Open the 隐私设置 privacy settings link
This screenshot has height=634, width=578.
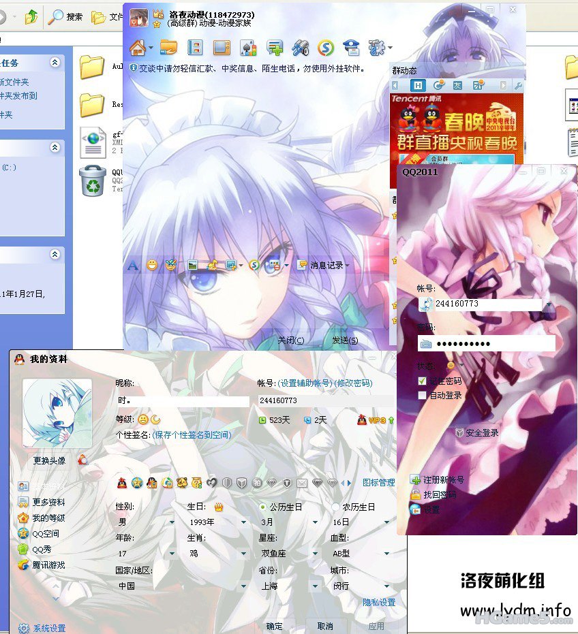click(x=379, y=602)
